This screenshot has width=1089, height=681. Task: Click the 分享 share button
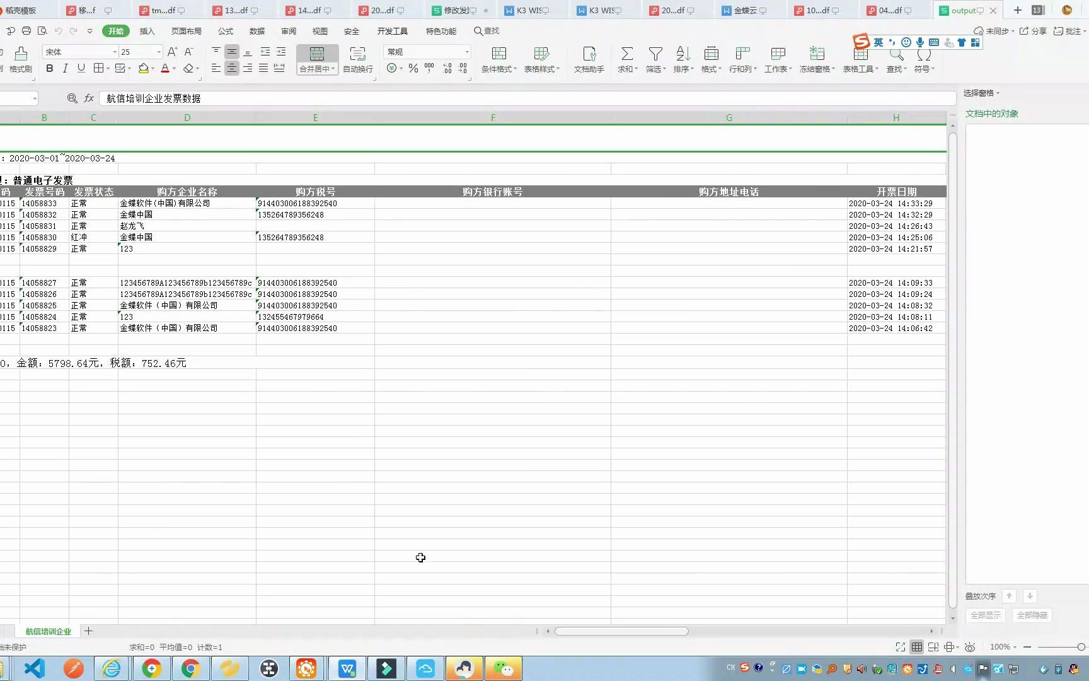point(1034,31)
